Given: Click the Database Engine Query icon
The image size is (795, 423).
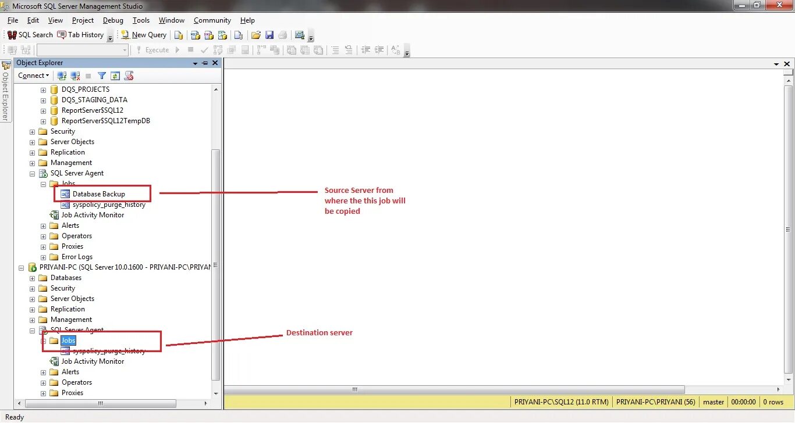Looking at the screenshot, I should point(179,35).
